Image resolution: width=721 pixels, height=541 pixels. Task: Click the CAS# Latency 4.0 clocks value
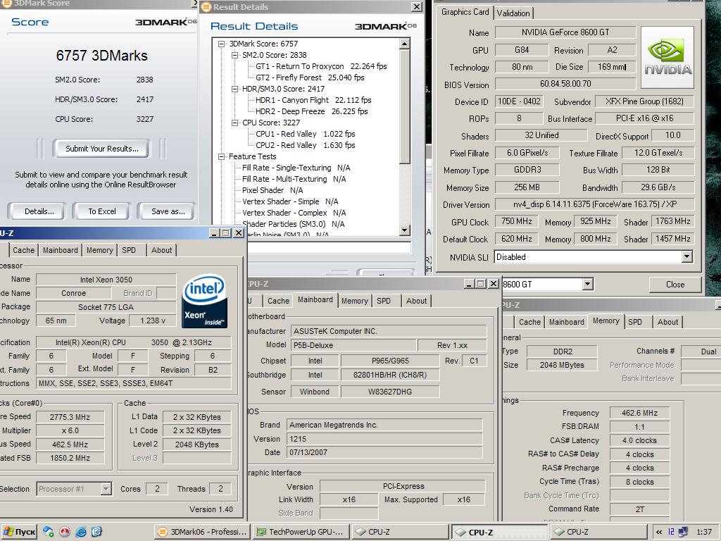pos(639,440)
